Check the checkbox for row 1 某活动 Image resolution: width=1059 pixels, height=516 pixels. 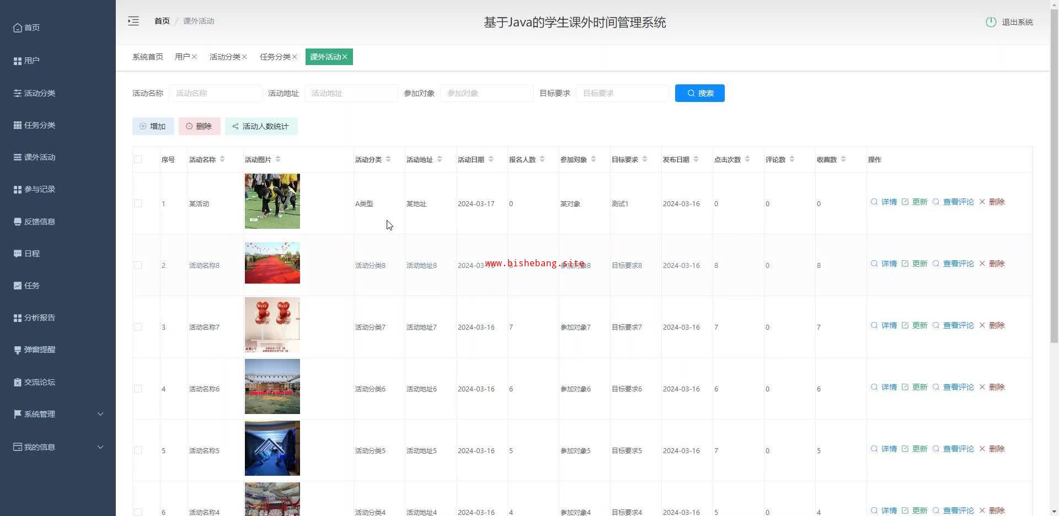[x=138, y=203]
